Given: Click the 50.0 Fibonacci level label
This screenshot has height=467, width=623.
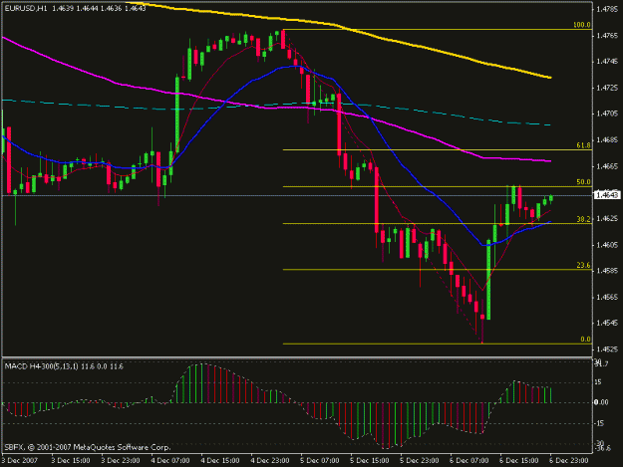Looking at the screenshot, I should point(583,182).
